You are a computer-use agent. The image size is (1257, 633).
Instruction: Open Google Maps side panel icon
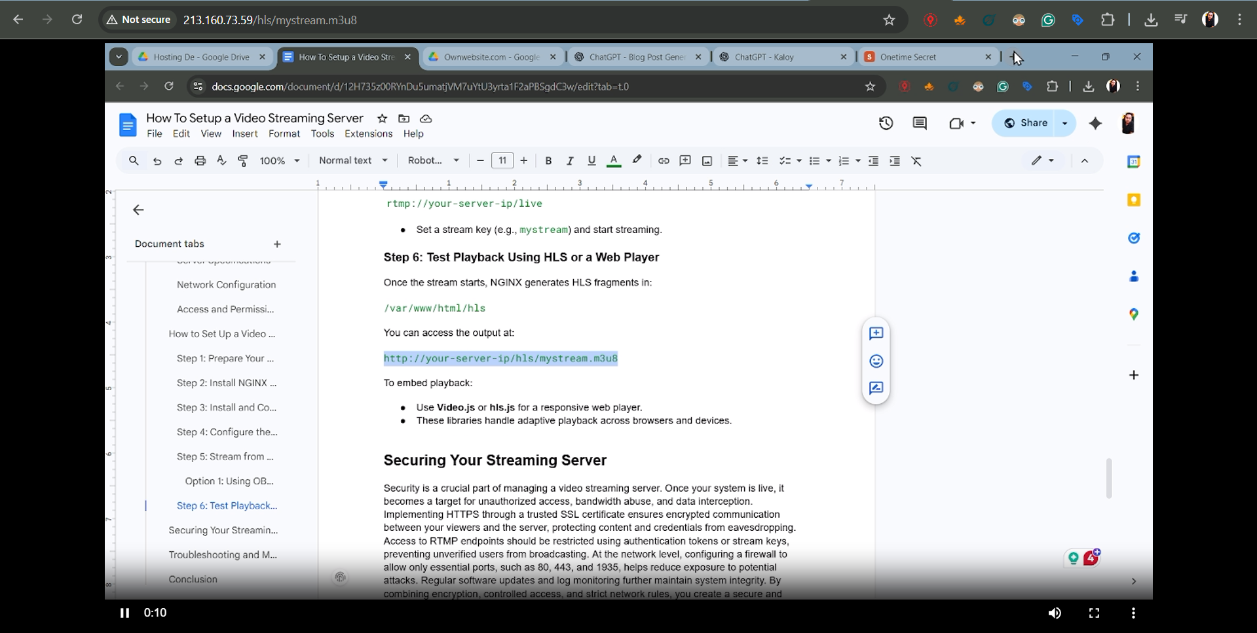(x=1133, y=314)
